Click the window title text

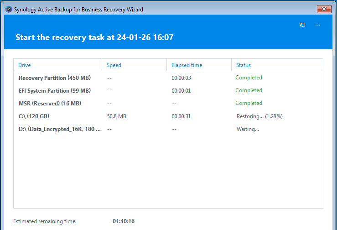[78, 10]
